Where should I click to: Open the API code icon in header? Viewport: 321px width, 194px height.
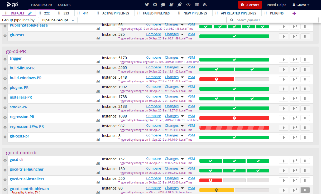coord(188,5)
